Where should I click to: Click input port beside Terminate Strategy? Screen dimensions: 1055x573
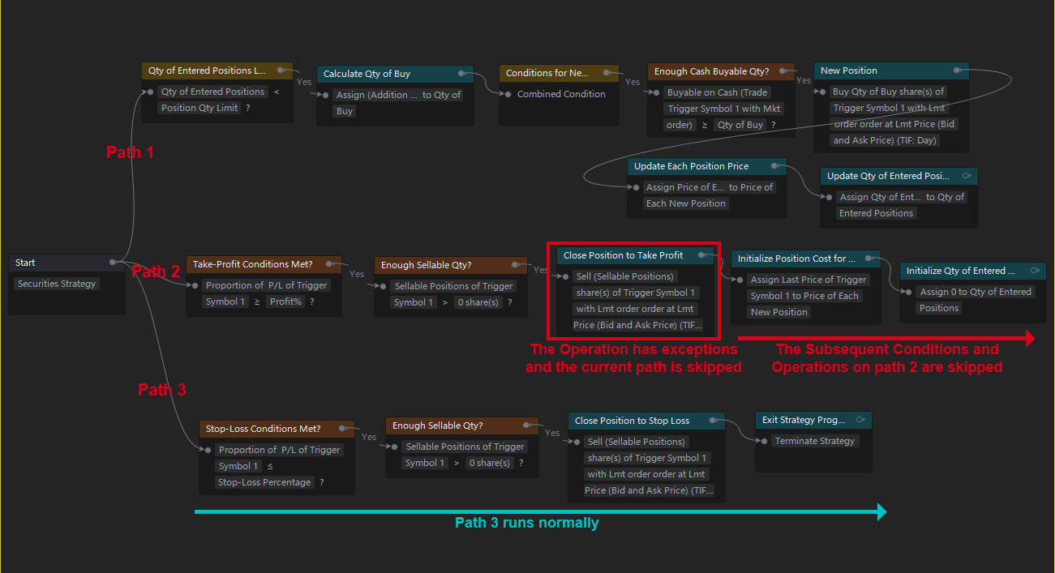pos(763,441)
